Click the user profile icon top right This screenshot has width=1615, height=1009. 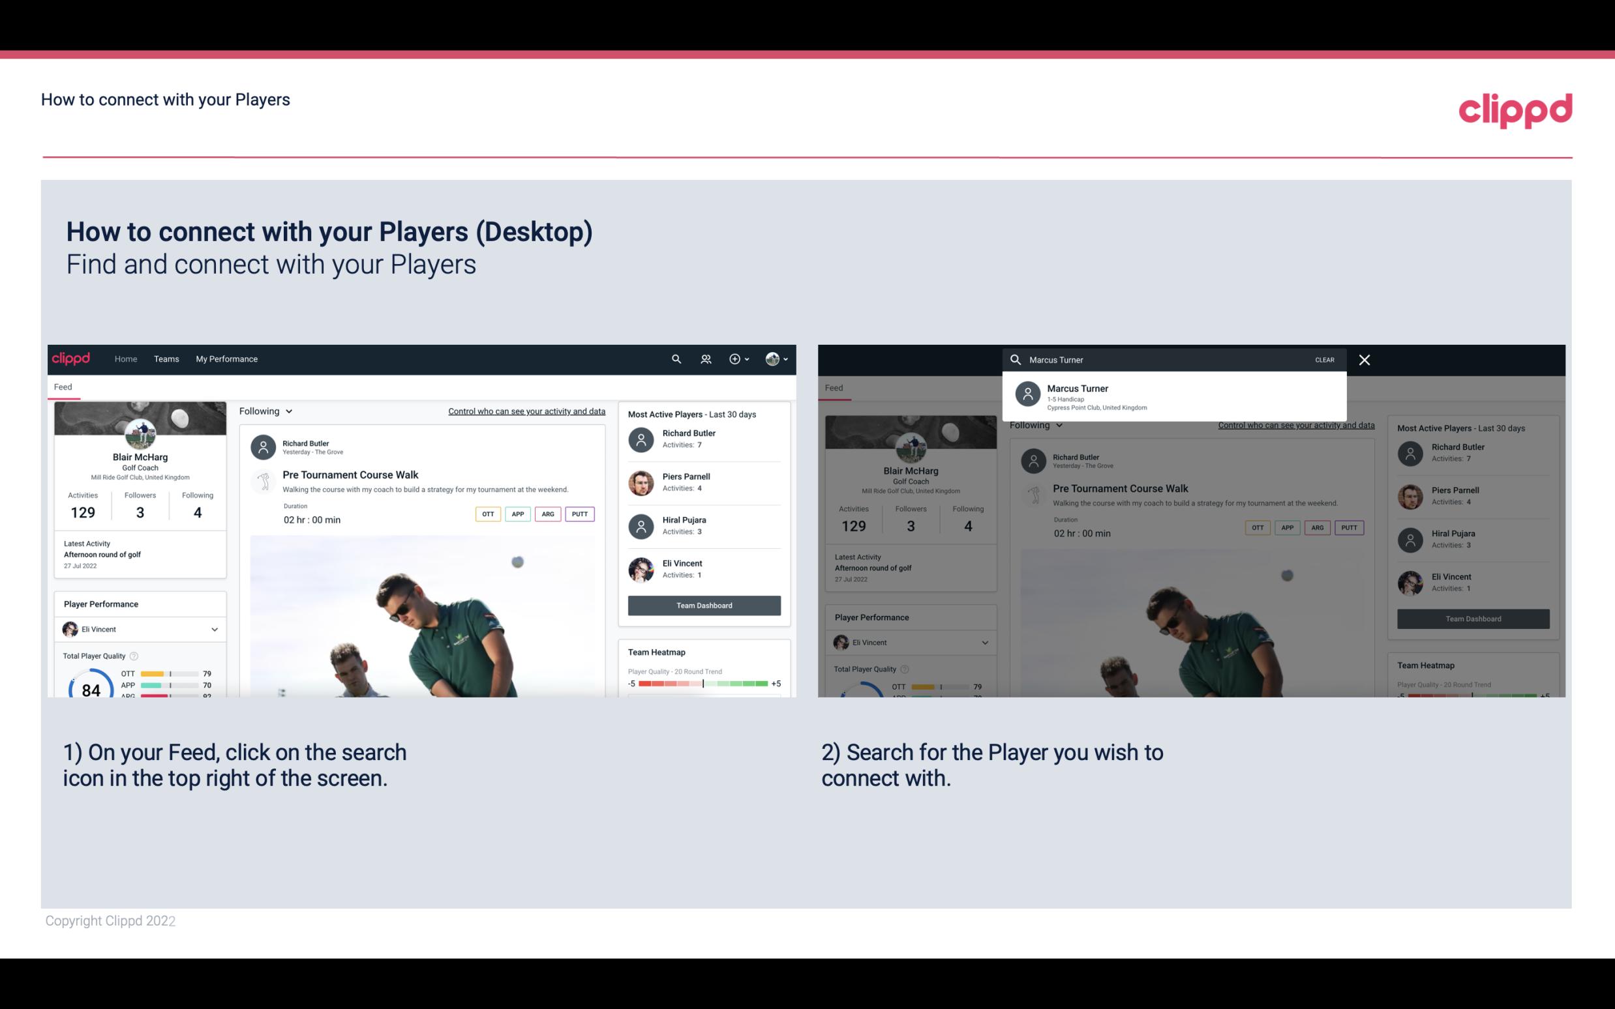click(x=772, y=358)
